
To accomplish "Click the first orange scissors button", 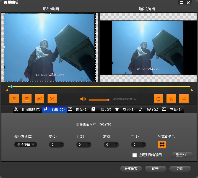I will click(40, 99).
